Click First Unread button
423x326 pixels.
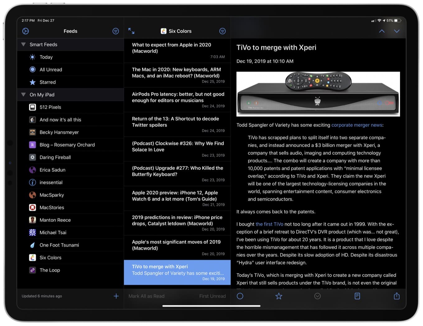212,296
